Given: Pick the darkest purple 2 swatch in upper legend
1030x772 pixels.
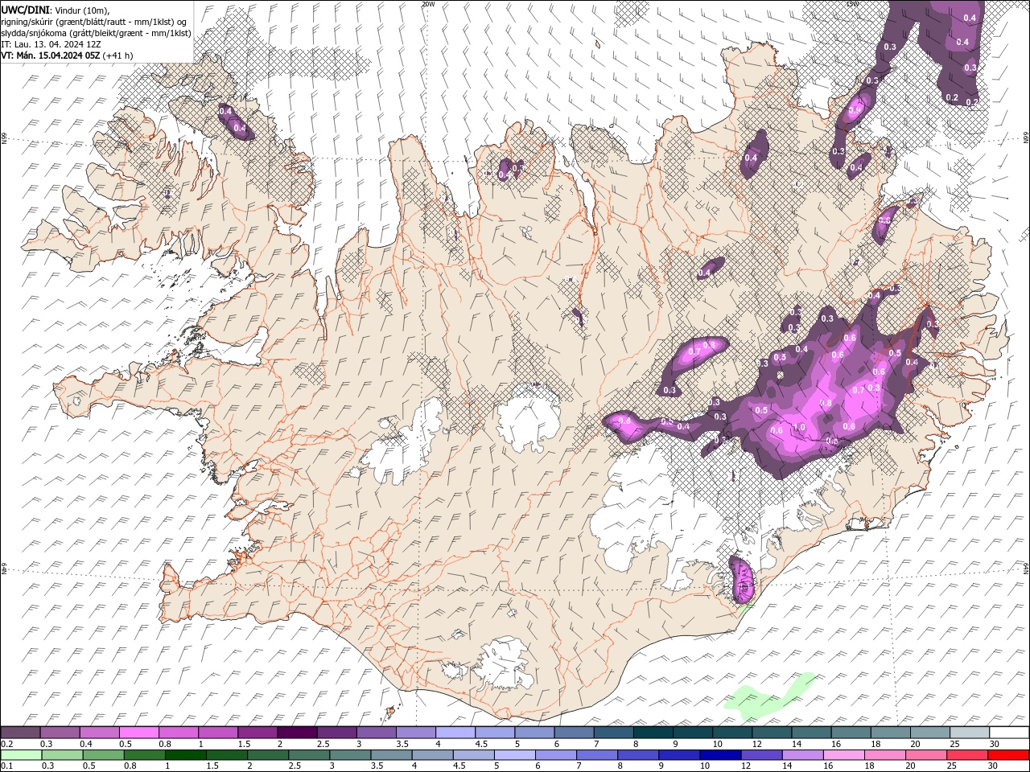Looking at the screenshot, I should tap(296, 733).
